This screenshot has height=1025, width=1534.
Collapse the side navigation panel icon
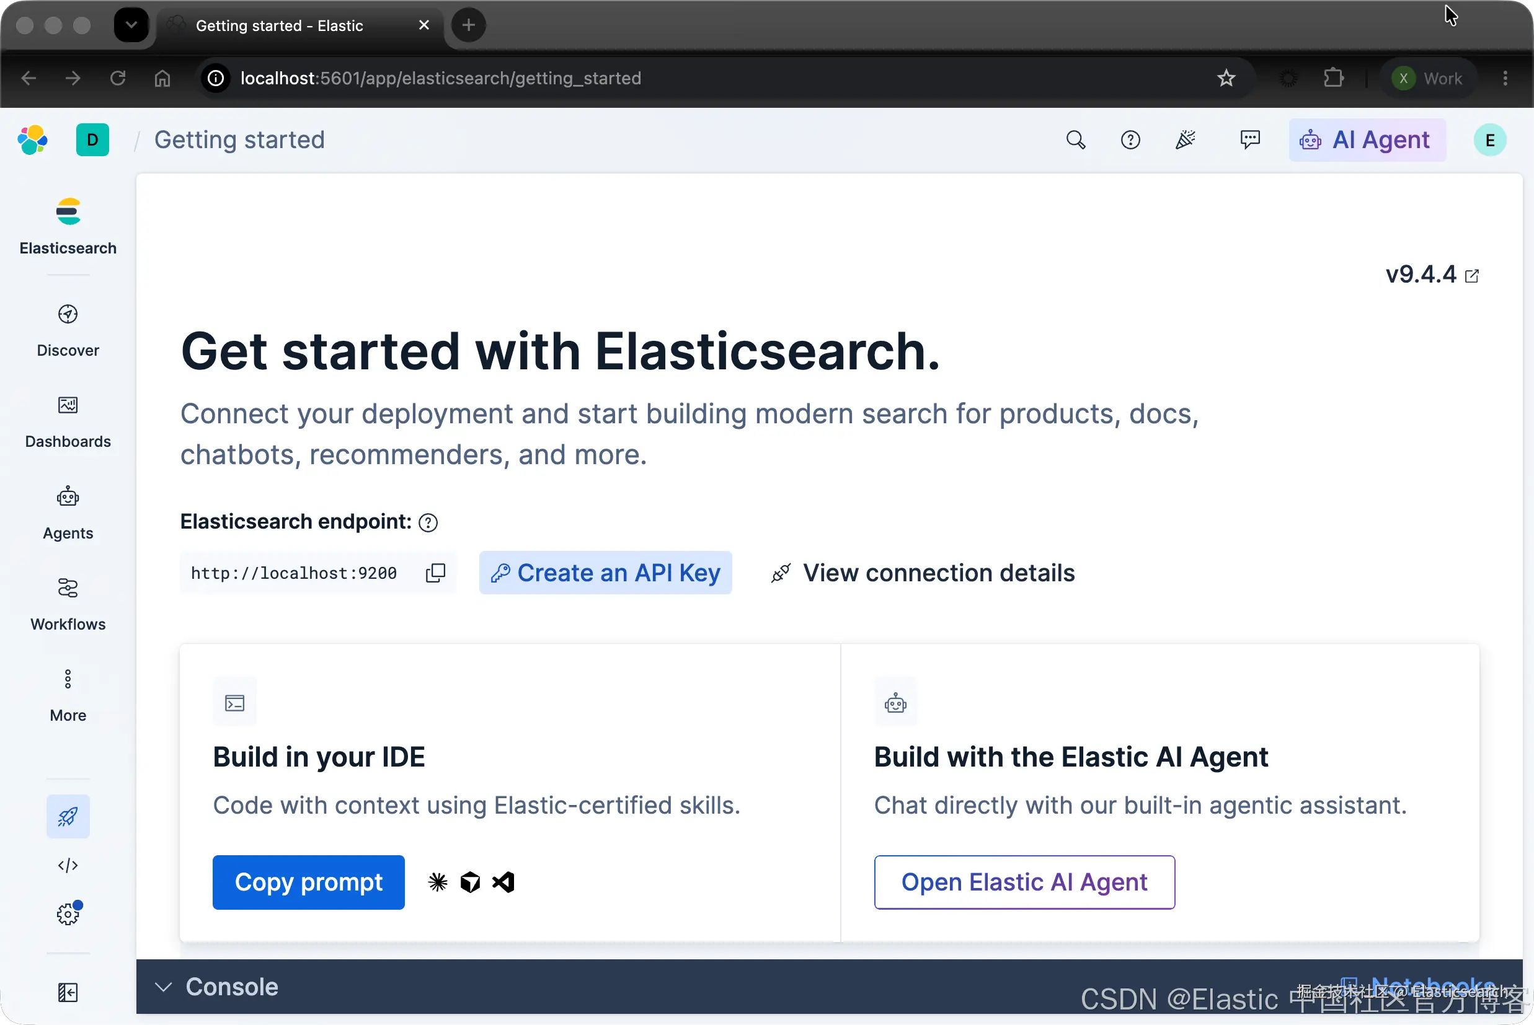coord(68,993)
